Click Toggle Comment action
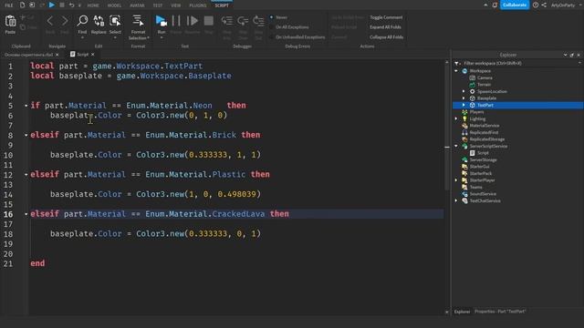This screenshot has width=584, height=328. (386, 17)
